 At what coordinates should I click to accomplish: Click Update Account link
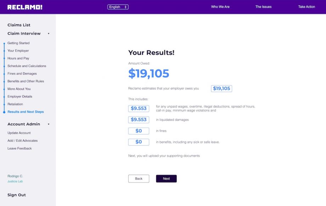pos(19,133)
